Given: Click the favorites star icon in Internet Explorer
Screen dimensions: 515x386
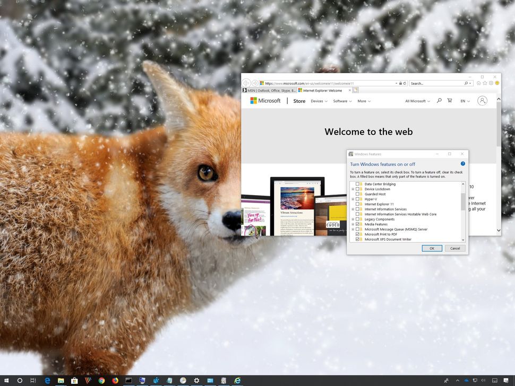Looking at the screenshot, I should pos(484,83).
